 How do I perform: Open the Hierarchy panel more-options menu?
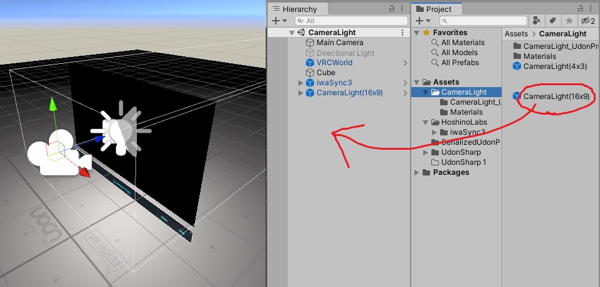click(402, 8)
